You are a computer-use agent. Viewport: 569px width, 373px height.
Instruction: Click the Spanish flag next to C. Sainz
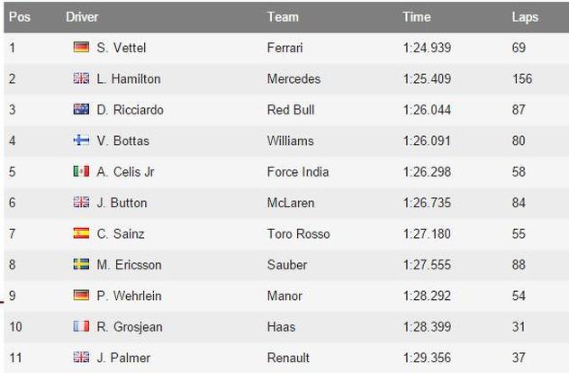click(x=81, y=232)
